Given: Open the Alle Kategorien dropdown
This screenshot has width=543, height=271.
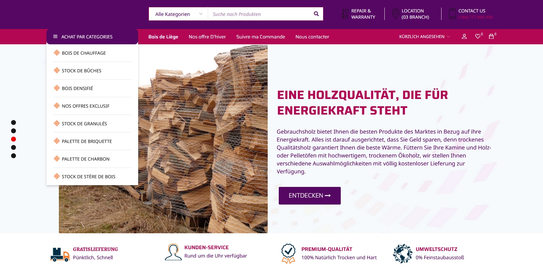Looking at the screenshot, I should coord(178,14).
